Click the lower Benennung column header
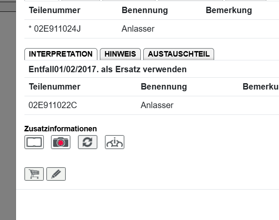Screen dimensions: 279x220 pyautogui.click(x=164, y=87)
